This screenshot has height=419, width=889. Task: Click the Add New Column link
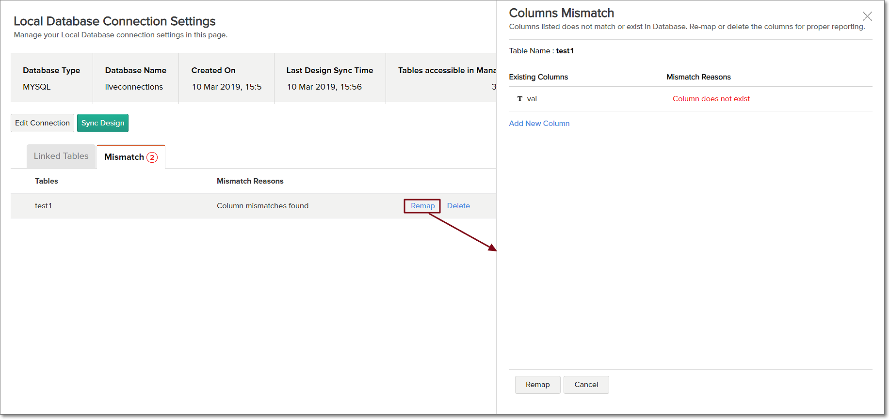539,124
